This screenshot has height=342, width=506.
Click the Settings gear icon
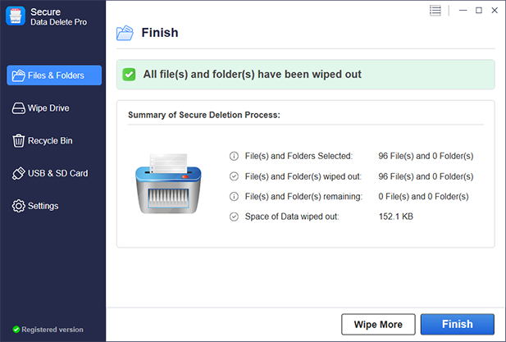pyautogui.click(x=18, y=206)
